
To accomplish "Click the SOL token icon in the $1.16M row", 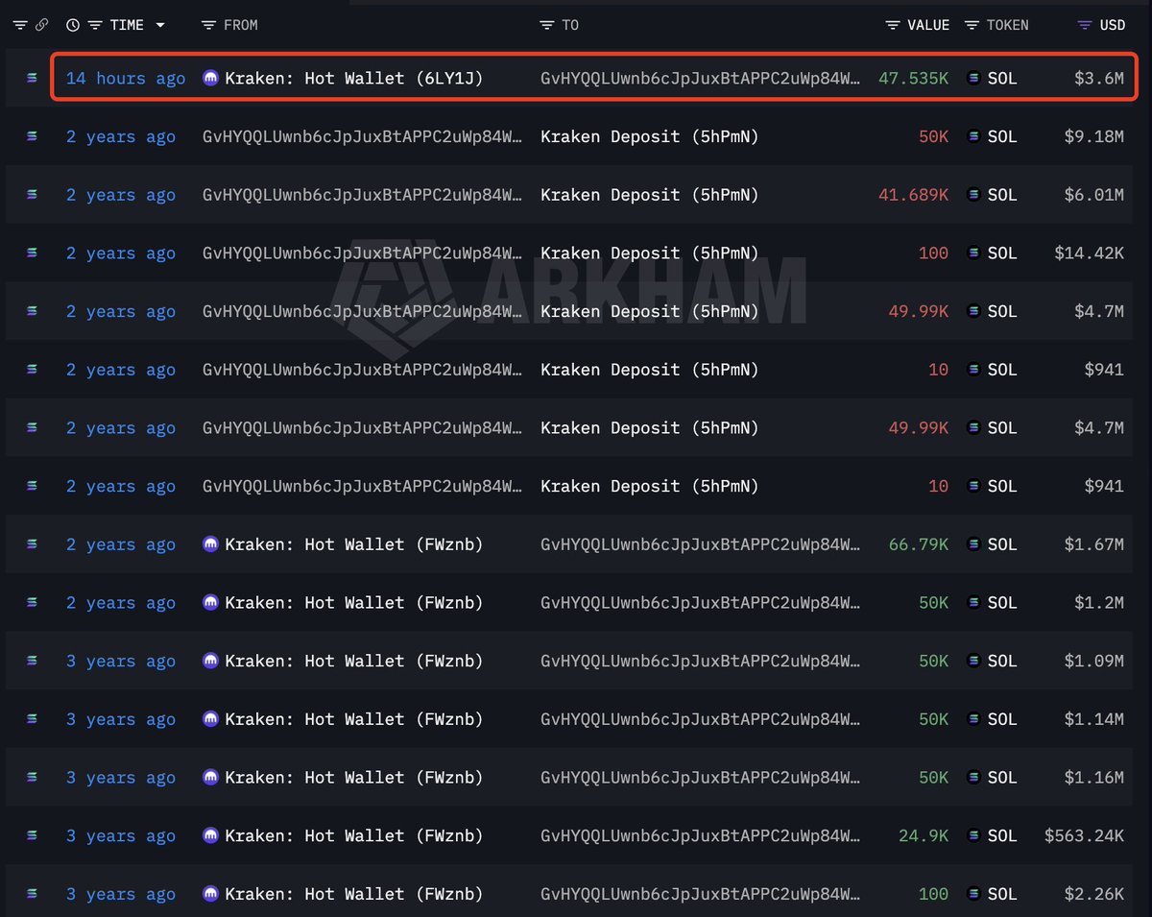I will [973, 778].
